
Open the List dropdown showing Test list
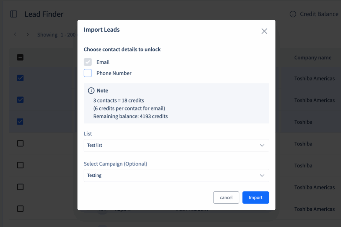[x=176, y=145]
